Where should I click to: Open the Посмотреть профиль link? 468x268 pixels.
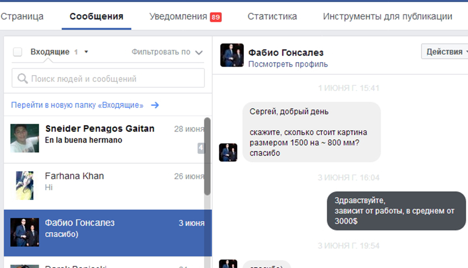coord(288,64)
